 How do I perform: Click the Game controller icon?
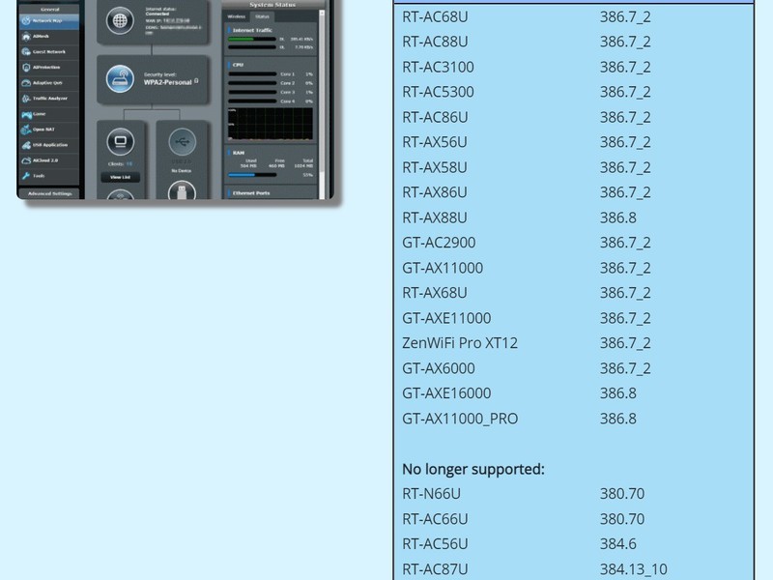pos(26,114)
